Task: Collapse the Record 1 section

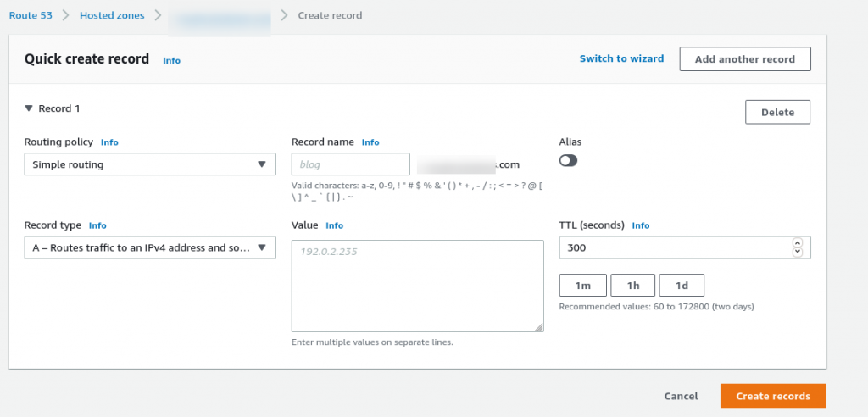Action: (x=29, y=108)
